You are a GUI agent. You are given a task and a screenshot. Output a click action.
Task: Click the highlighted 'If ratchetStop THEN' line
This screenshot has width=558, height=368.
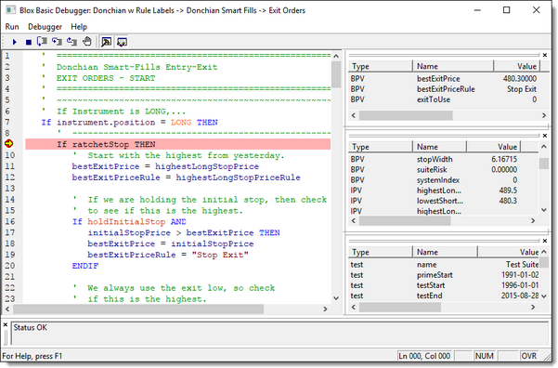178,144
